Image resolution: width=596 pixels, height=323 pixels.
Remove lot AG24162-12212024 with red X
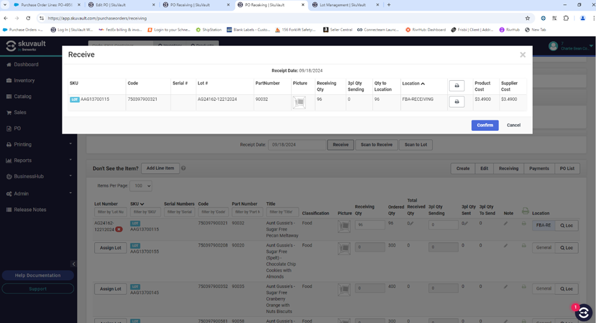click(x=119, y=229)
